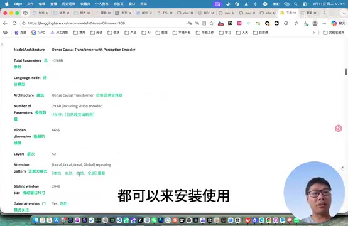
Task: Expand the 本地开发 bookmarks folder
Action: [x=182, y=33]
